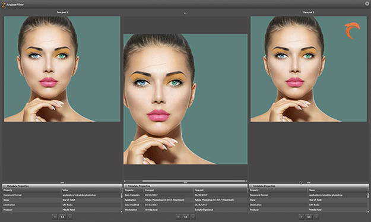Select Workstation row in middle table

185,210
